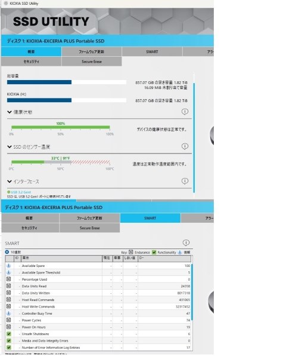Click the 16.09 MiB 未割り当て容量 text
The height and width of the screenshot is (356, 283).
[x=166, y=87]
